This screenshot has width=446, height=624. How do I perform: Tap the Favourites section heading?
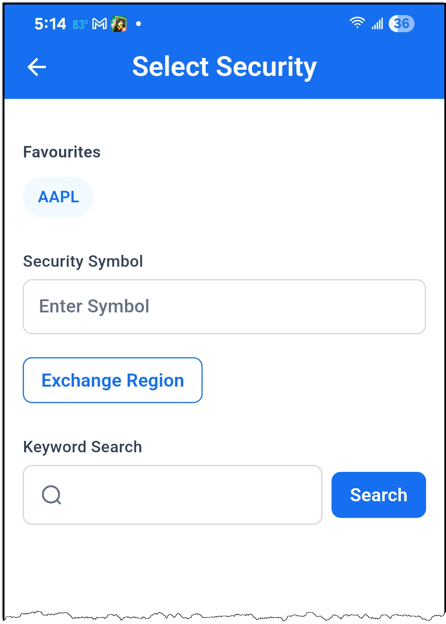(62, 152)
